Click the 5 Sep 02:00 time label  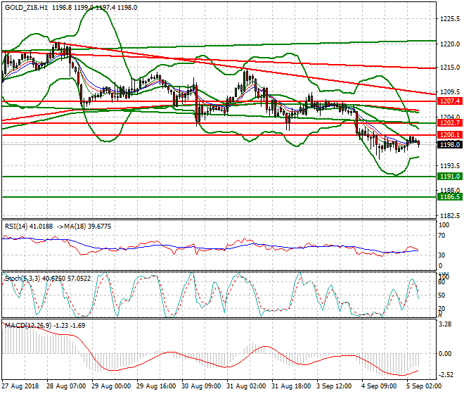click(x=424, y=386)
